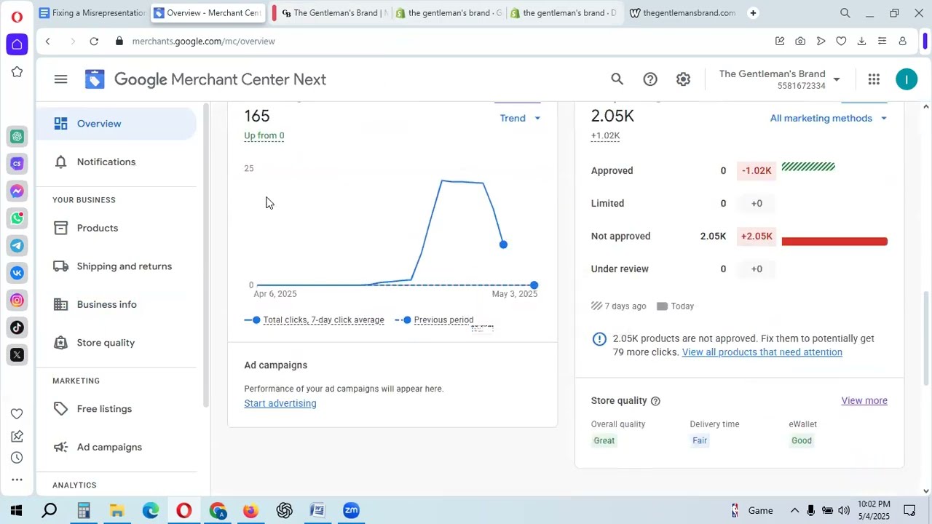Open Ad campaigns in the sidebar
Viewport: 932px width, 524px height.
[116, 447]
